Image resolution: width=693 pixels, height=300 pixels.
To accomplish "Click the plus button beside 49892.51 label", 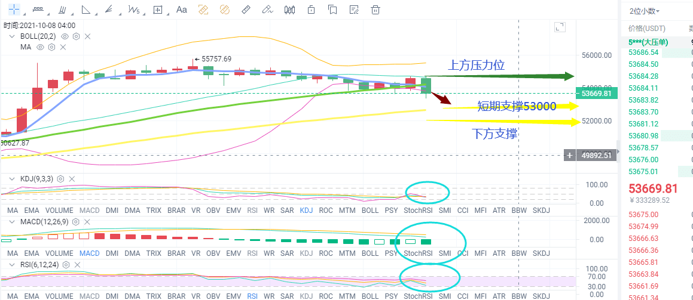I will click(570, 155).
